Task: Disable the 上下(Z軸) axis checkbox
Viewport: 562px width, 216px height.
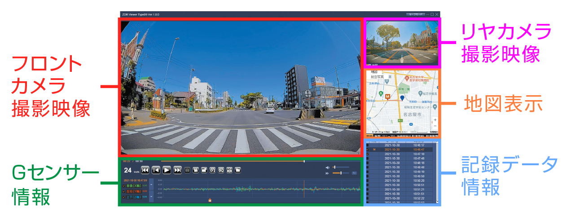Action: [124, 197]
